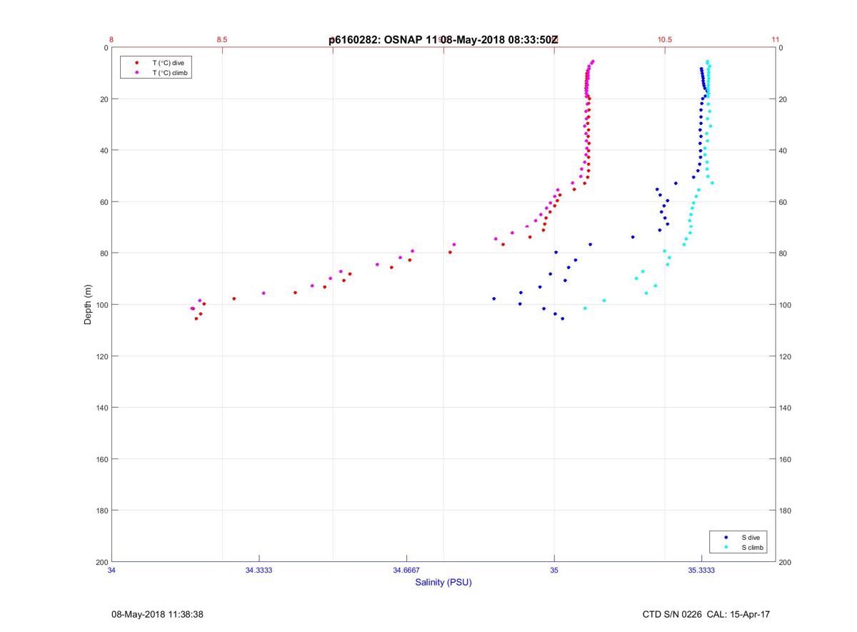The image size is (857, 632).
Task: Click the '180' tick on the left depth axis
Action: pos(101,511)
